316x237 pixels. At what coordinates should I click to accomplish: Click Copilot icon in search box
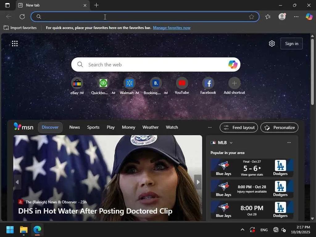(x=233, y=64)
